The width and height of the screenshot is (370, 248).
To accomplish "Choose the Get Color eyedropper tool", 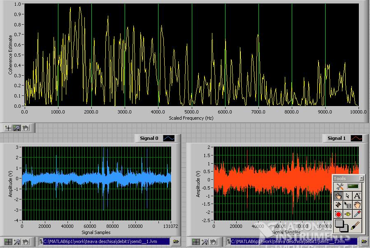I will pos(358,214).
